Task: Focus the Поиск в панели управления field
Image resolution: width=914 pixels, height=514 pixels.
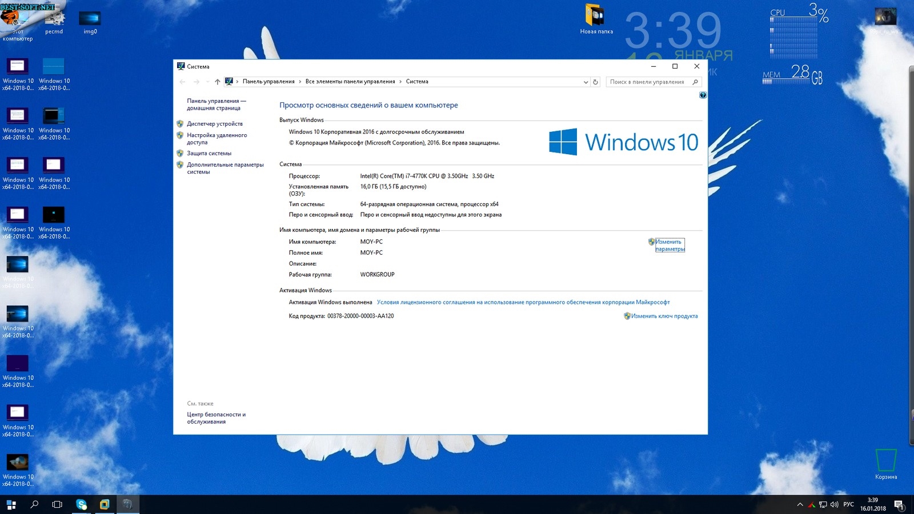Action: (x=654, y=82)
